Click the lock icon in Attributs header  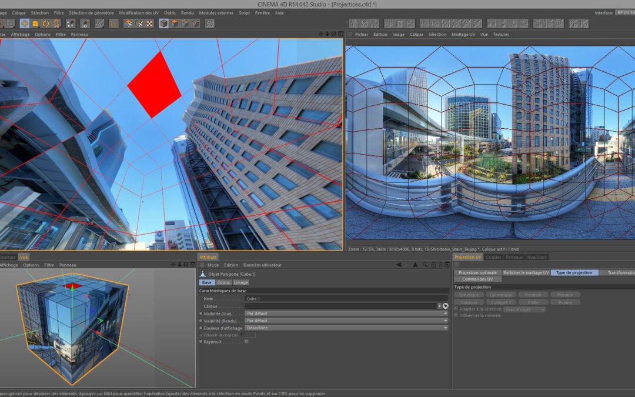[433, 265]
